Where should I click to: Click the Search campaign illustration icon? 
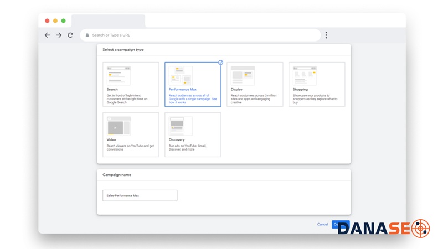coord(119,75)
